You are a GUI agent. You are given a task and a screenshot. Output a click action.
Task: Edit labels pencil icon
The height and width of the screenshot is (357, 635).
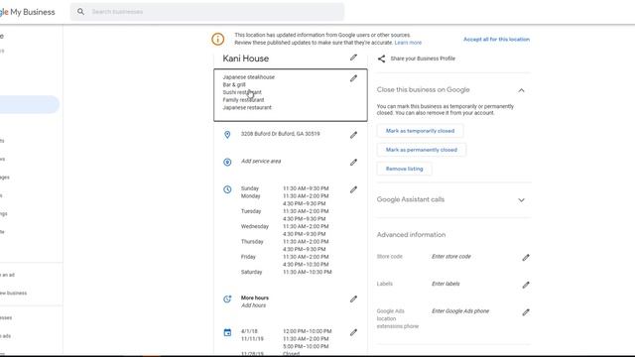[526, 285]
